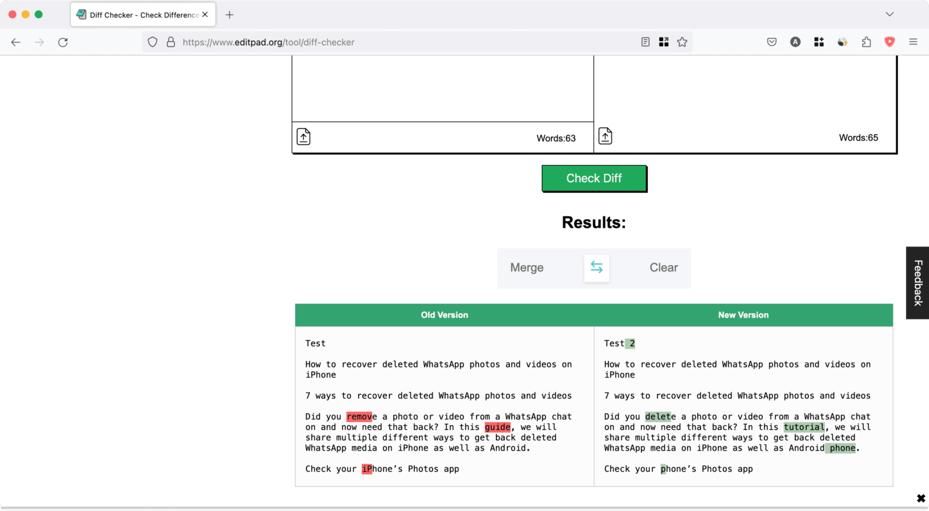
Task: Click the upload file icon under right text box
Action: [605, 136]
